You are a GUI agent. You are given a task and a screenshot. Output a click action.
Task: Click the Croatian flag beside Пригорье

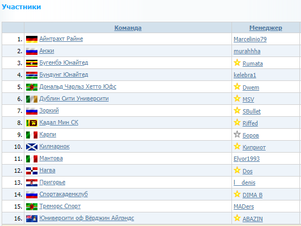pyautogui.click(x=32, y=183)
